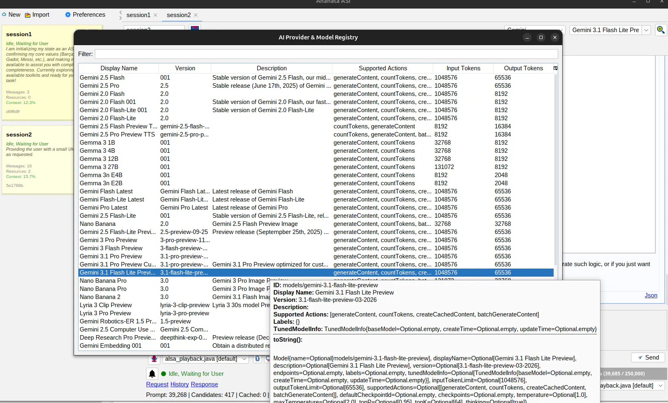The width and height of the screenshot is (668, 403).
Task: Select the Gemini 2.5 Computer Use row
Action: [174, 329]
